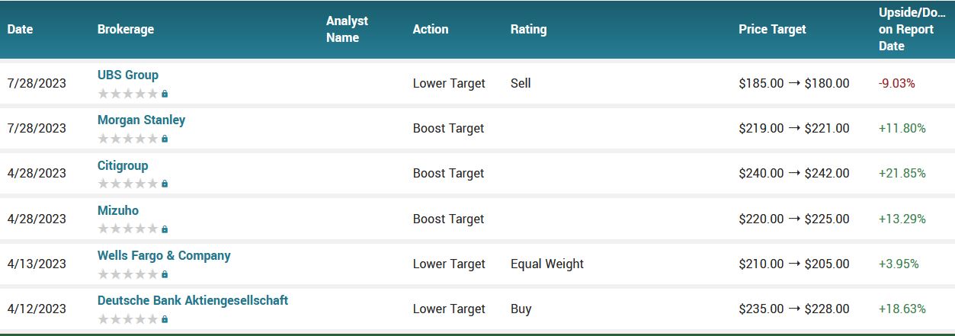Click the Analyst Name column header
Screen dimensions: 955x336
(x=347, y=29)
